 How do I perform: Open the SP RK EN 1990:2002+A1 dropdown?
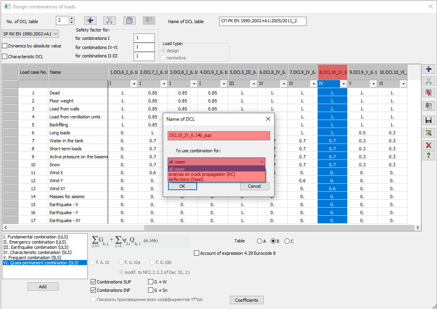point(31,34)
